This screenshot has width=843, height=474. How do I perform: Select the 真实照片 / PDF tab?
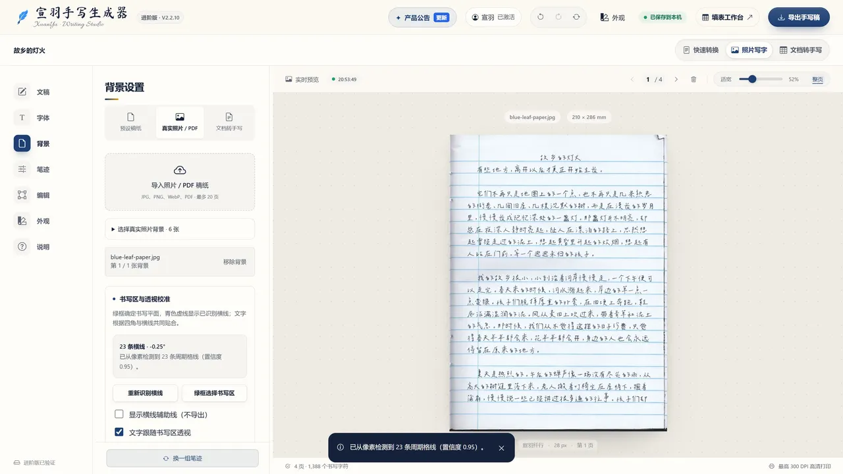pos(180,122)
